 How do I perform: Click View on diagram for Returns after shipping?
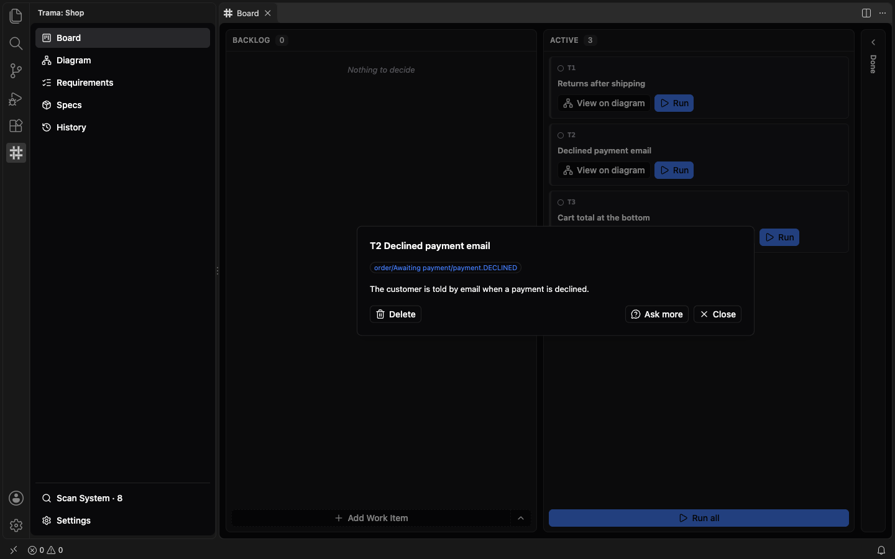(604, 103)
